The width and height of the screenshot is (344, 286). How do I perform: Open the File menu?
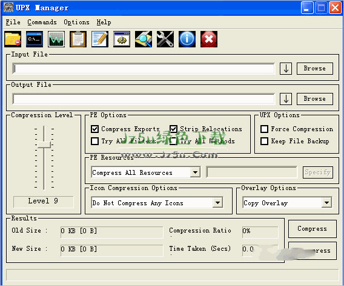(13, 22)
